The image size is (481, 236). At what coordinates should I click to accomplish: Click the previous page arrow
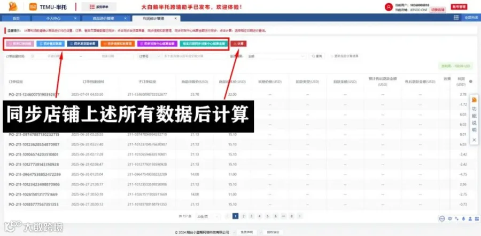(x=227, y=216)
